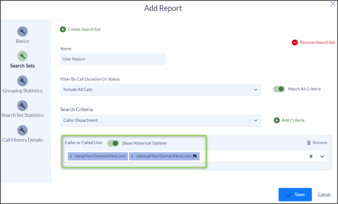Clear all selected users with the X

[x=311, y=156]
